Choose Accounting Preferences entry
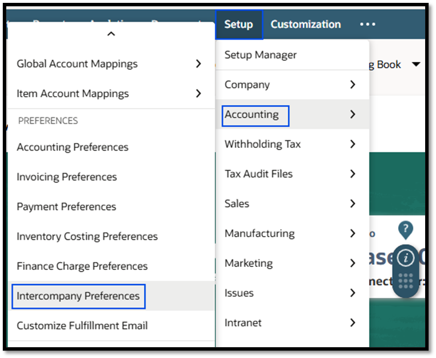The height and width of the screenshot is (358, 436). tap(73, 147)
